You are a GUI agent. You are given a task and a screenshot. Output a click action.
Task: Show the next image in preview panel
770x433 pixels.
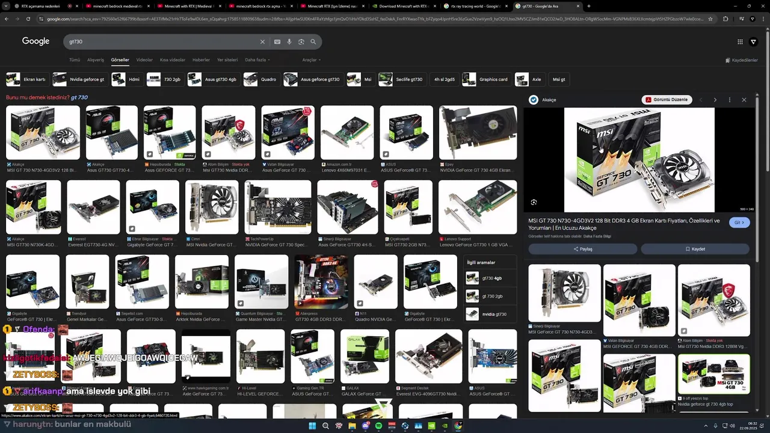pyautogui.click(x=715, y=100)
